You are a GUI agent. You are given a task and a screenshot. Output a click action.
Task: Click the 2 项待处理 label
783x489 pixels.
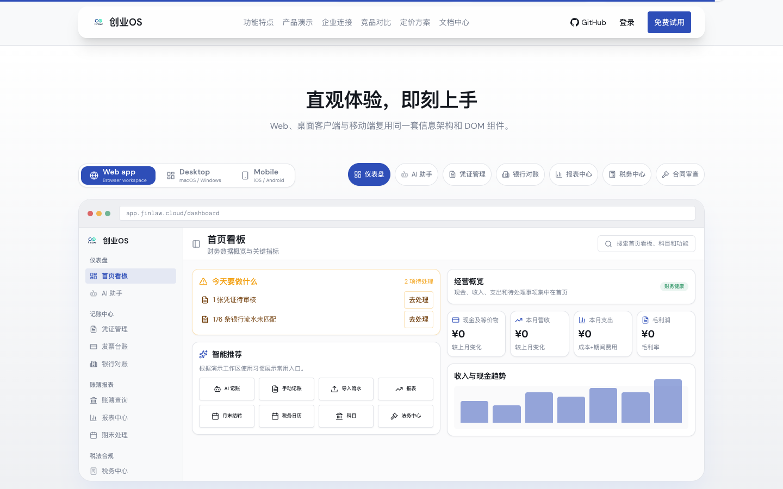click(x=419, y=281)
